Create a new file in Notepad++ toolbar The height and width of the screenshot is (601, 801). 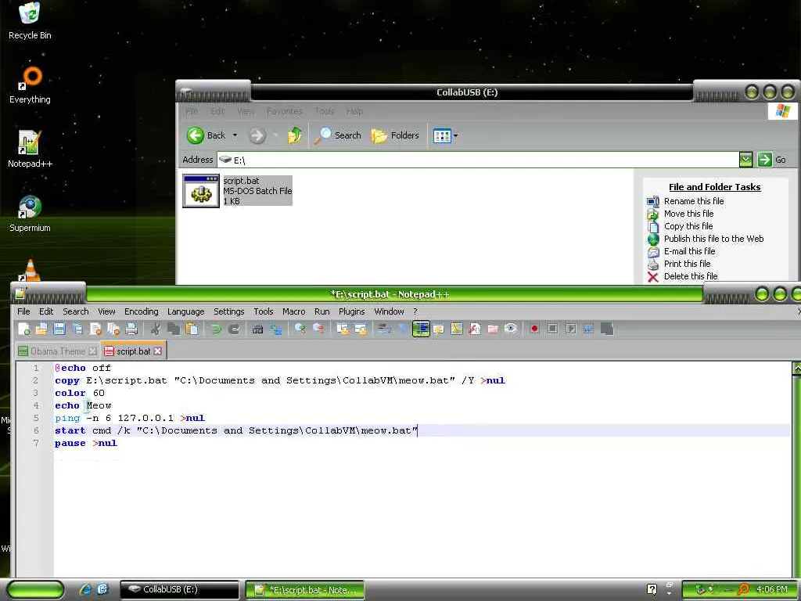coord(23,329)
